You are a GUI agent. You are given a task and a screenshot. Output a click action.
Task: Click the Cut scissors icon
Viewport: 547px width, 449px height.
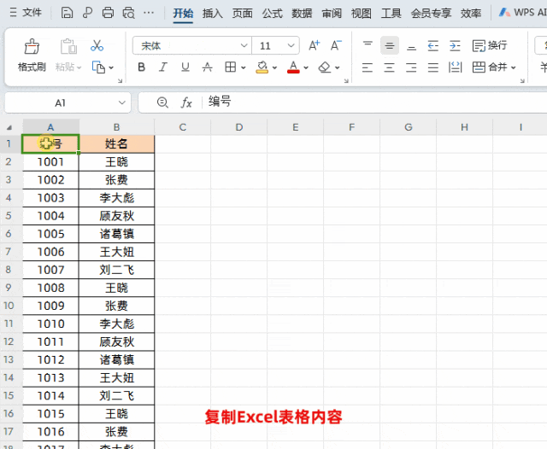click(x=97, y=45)
